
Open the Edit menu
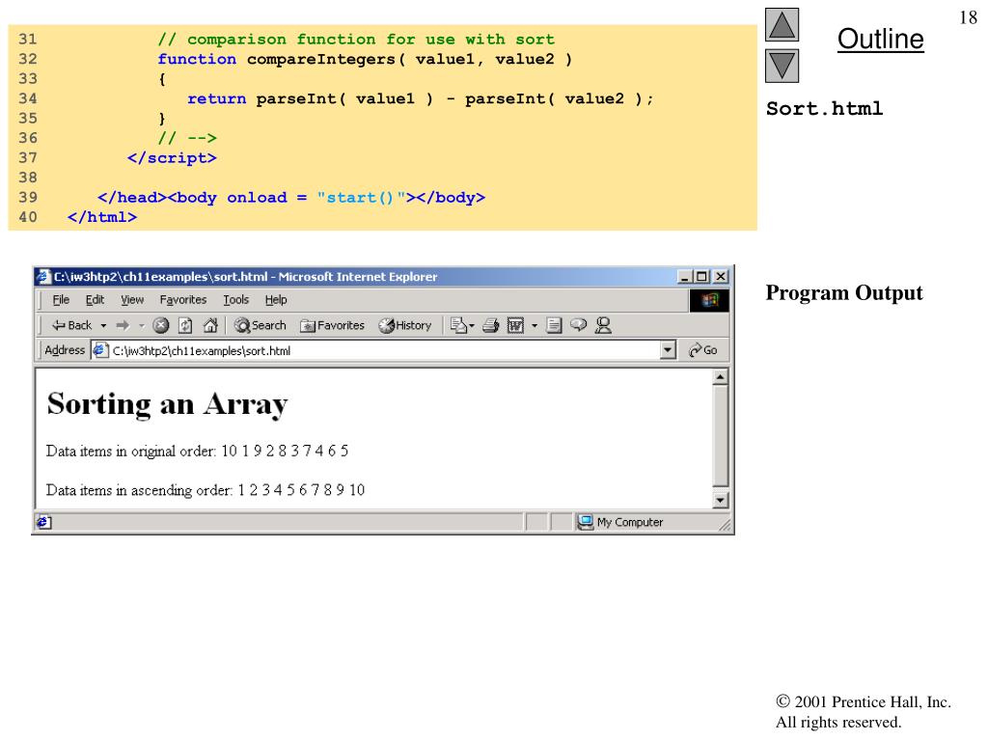[95, 300]
